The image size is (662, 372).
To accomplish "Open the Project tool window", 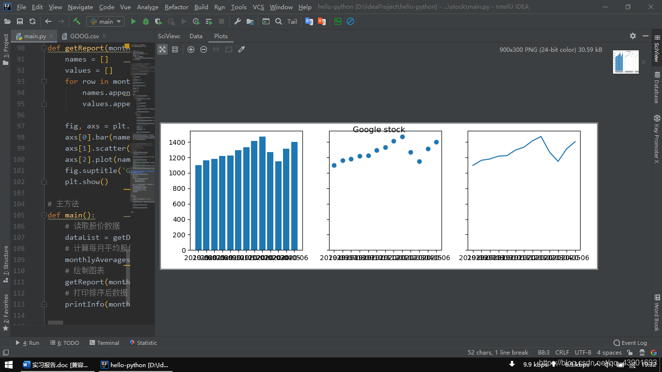I will pos(5,49).
